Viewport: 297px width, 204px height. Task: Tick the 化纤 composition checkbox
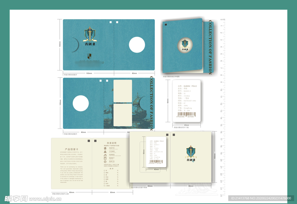pos(104,183)
